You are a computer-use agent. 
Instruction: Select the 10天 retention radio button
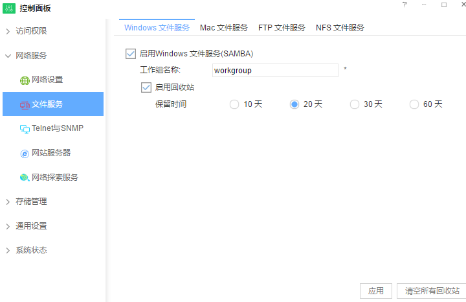(234, 104)
